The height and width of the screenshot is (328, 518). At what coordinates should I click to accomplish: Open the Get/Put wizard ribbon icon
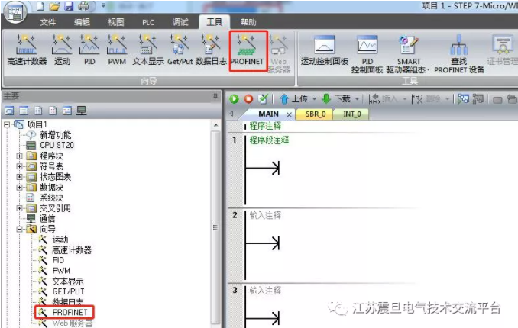tap(180, 50)
